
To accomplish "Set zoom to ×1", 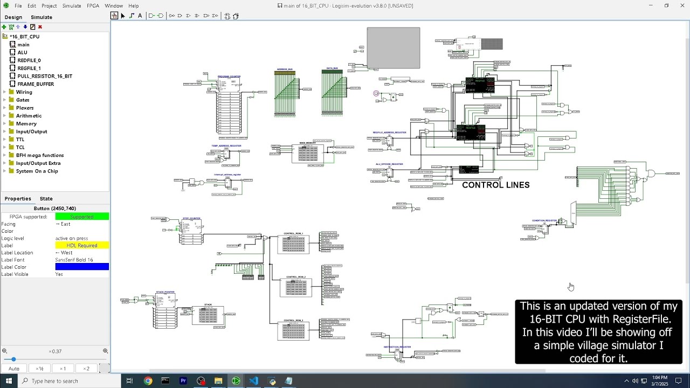I will coord(63,369).
